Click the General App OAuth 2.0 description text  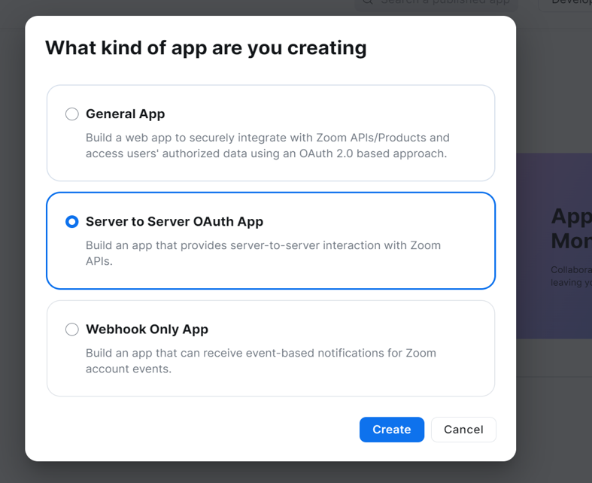[267, 145]
